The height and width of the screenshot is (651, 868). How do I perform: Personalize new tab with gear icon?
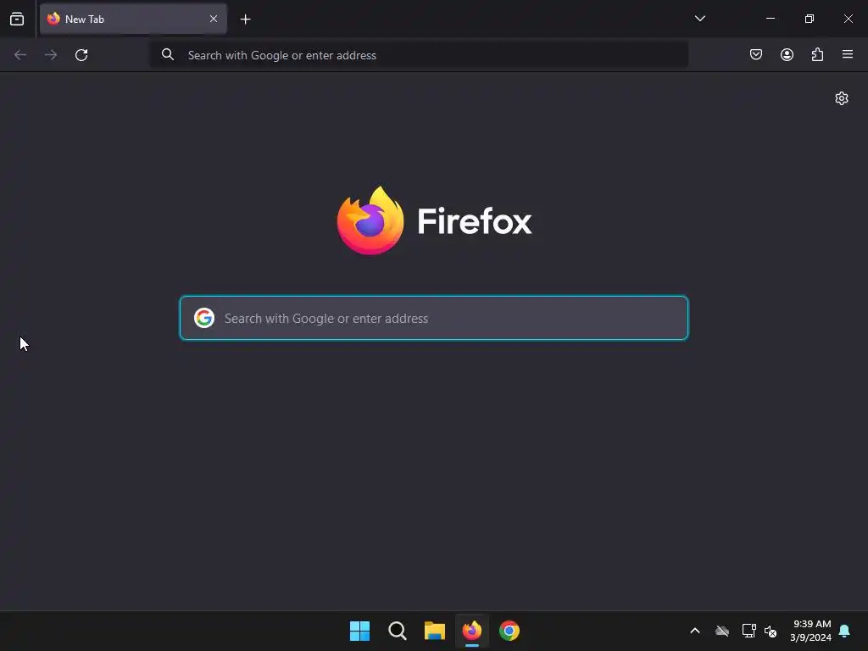coord(842,98)
